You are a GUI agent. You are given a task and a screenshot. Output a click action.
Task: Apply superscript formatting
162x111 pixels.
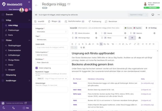click(x=130, y=44)
